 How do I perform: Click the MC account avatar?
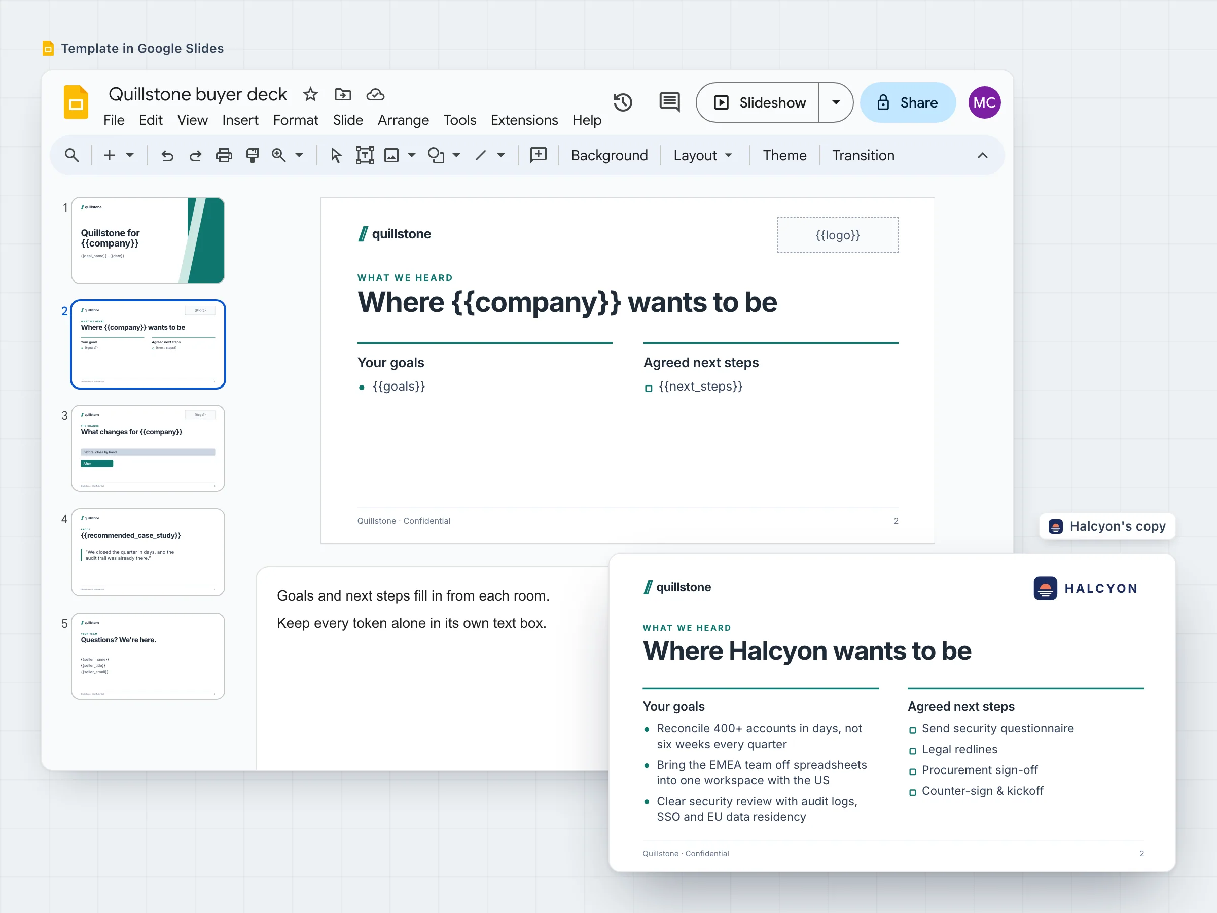pos(984,102)
